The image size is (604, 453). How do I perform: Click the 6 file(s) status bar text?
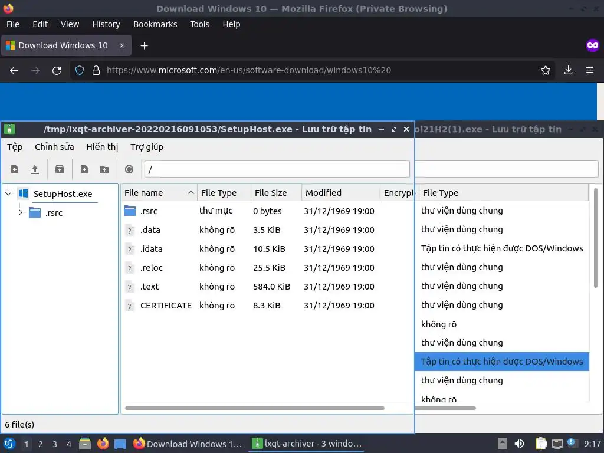coord(19,425)
